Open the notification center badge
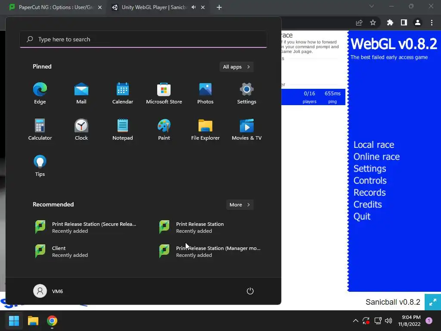Screen dimensions: 441x331 click(429, 321)
